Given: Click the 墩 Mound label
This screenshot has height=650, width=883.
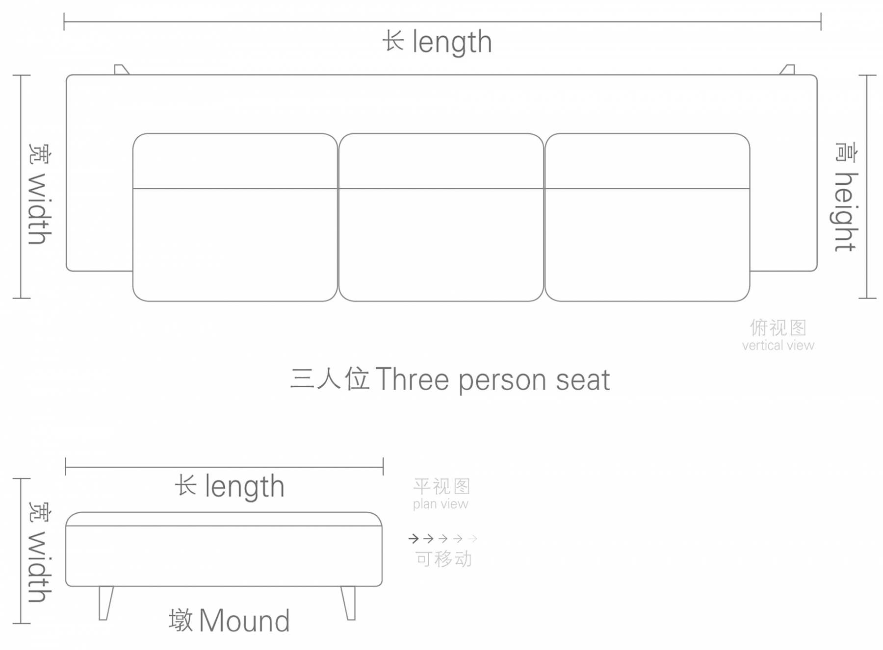Looking at the screenshot, I should [x=229, y=621].
